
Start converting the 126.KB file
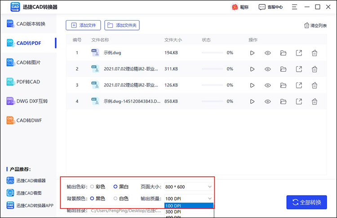tap(252, 85)
